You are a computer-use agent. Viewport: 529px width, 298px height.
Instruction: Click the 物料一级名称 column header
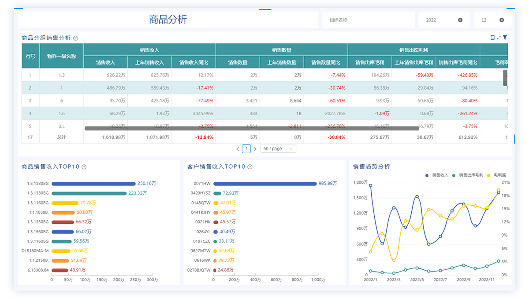tap(61, 56)
